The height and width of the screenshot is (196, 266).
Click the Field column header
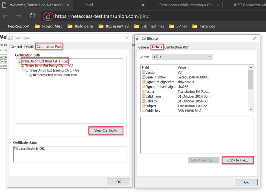point(159,67)
